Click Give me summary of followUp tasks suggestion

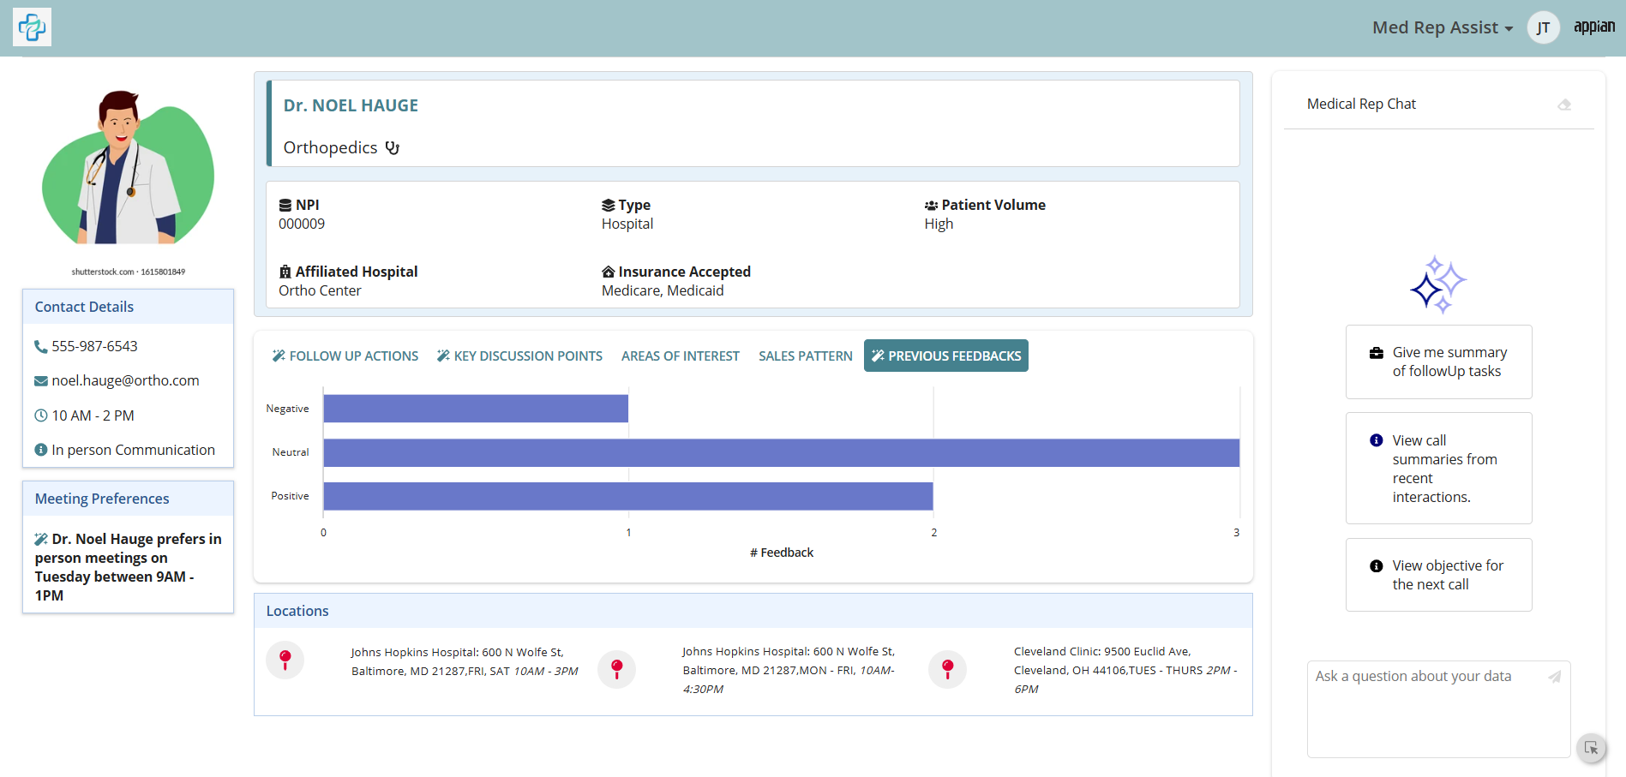[x=1439, y=362]
